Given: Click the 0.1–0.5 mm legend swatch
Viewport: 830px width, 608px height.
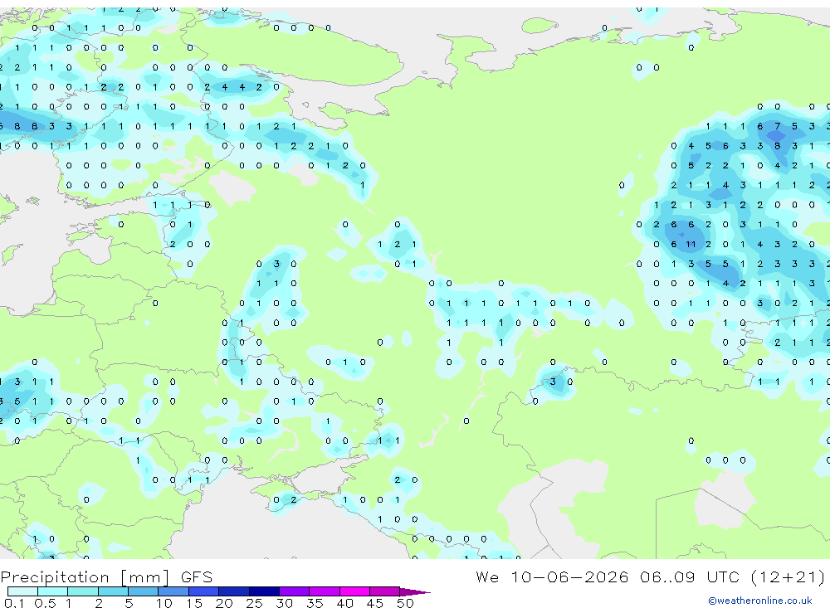Looking at the screenshot, I should [22, 591].
